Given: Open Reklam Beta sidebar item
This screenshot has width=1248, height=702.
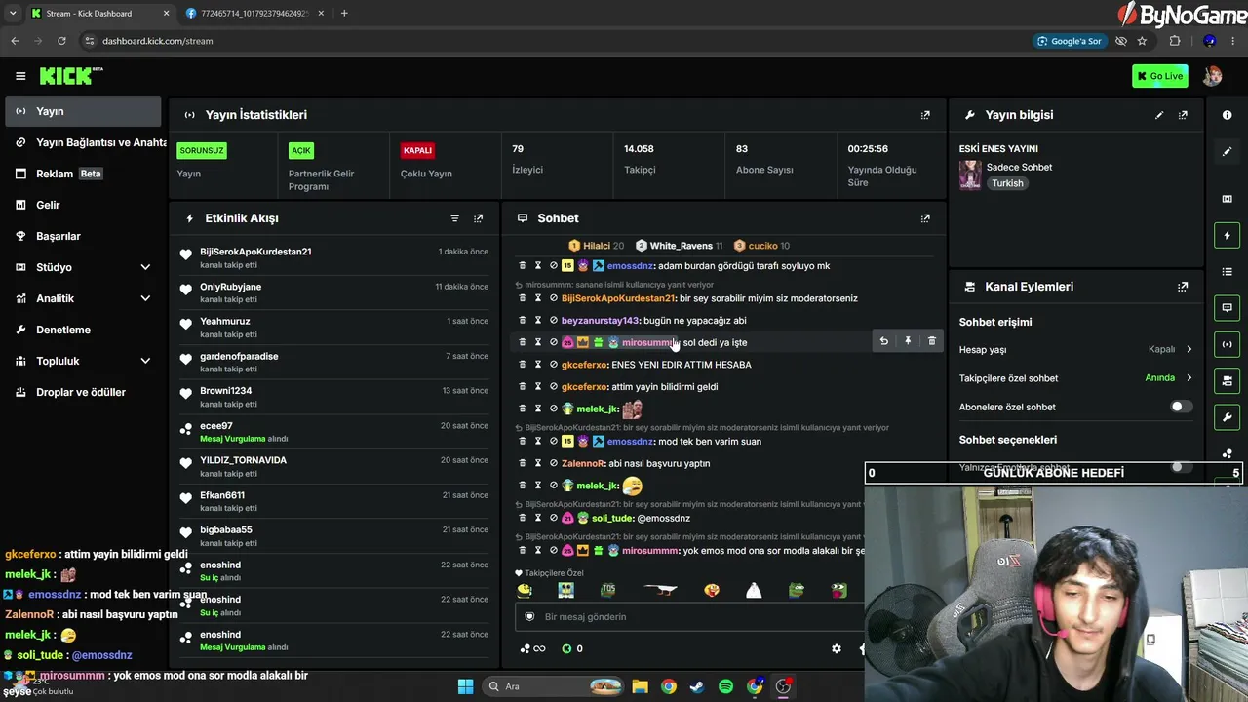Looking at the screenshot, I should tap(83, 174).
